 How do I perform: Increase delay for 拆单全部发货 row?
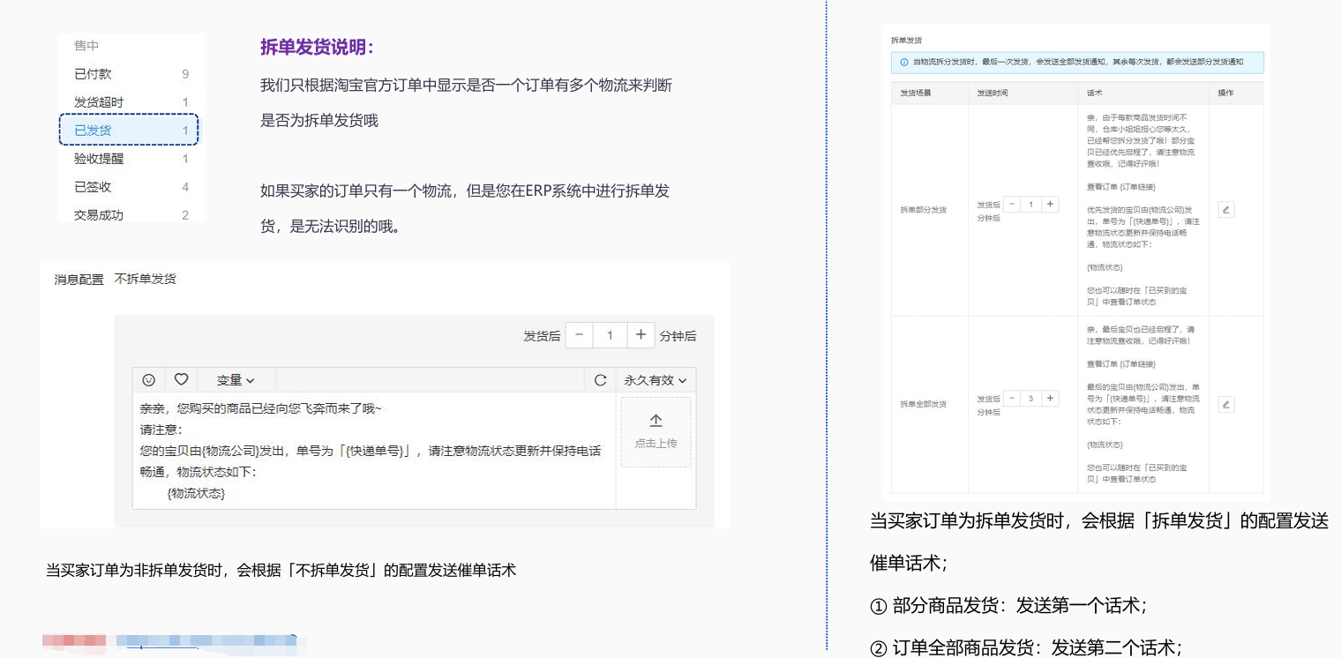click(1050, 398)
